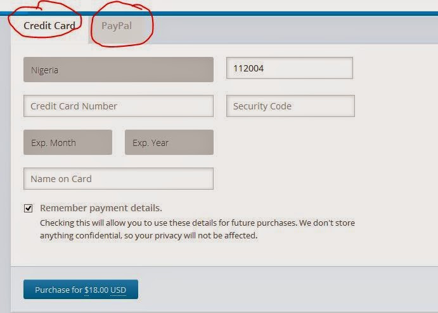This screenshot has width=438, height=313.
Task: Expand the Exp. Month dropdown
Action: click(67, 142)
